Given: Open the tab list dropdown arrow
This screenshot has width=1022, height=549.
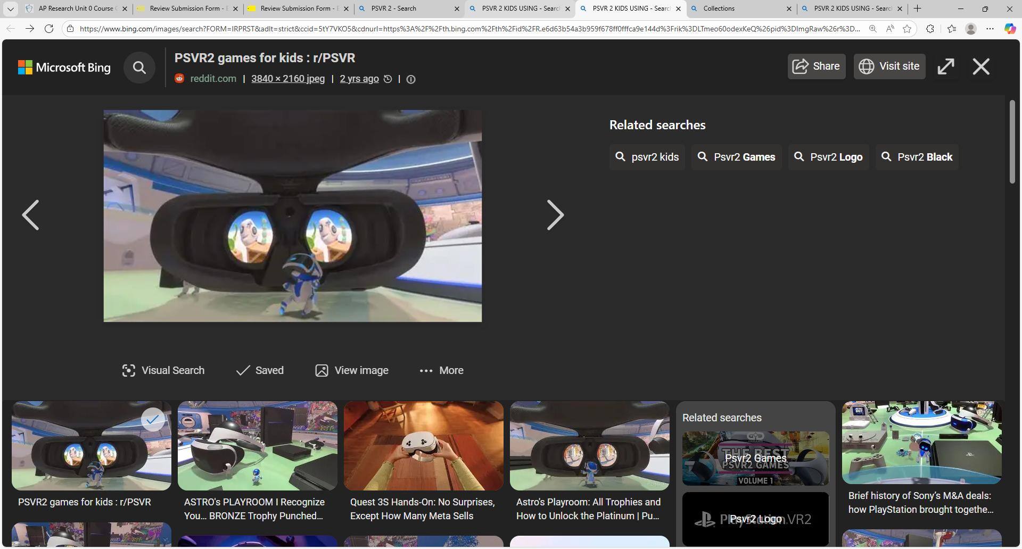Looking at the screenshot, I should click(10, 9).
